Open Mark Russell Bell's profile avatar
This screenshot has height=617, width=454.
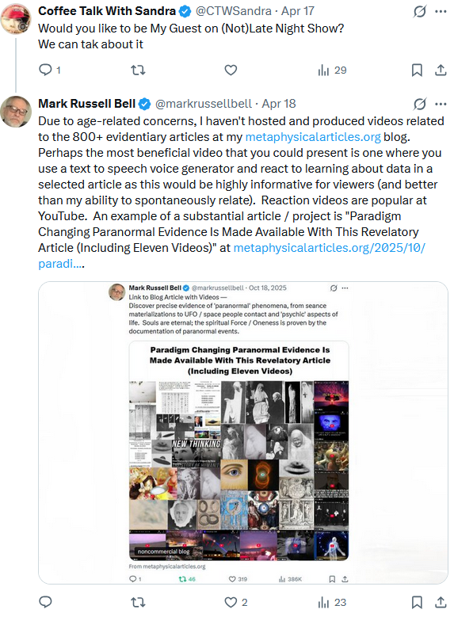point(16,112)
